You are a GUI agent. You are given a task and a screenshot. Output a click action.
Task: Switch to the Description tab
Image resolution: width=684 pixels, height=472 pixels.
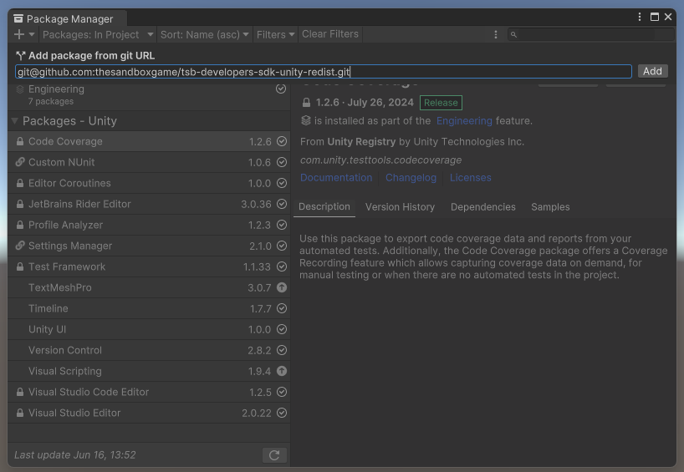click(324, 207)
